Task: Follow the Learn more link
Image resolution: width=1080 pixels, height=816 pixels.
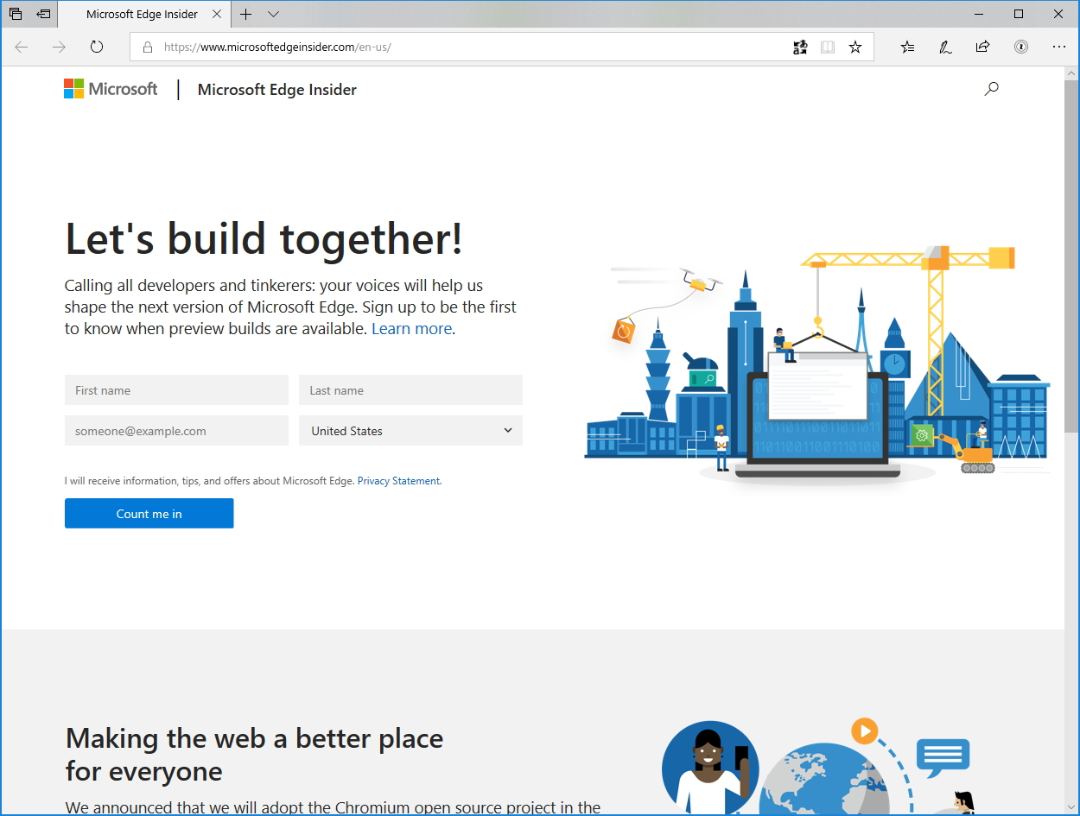Action: [x=411, y=328]
